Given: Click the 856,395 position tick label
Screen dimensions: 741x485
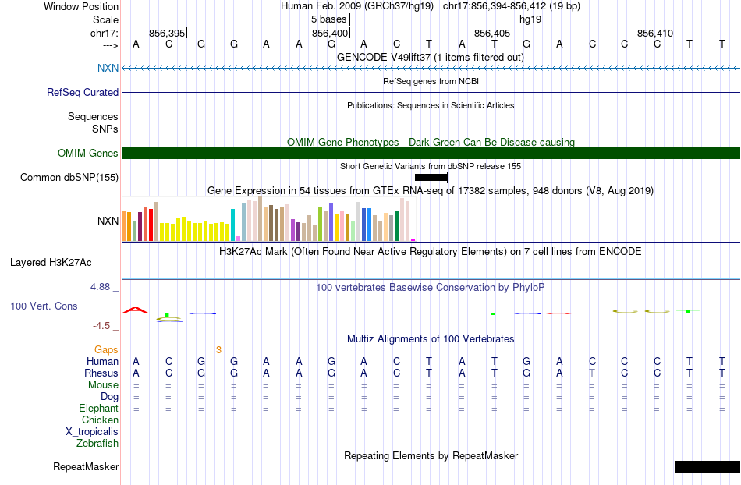Looking at the screenshot, I should [167, 33].
